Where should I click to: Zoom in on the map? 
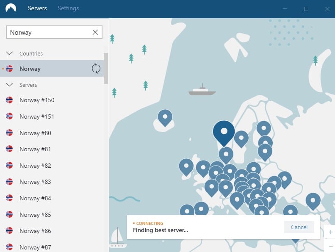(x=330, y=232)
